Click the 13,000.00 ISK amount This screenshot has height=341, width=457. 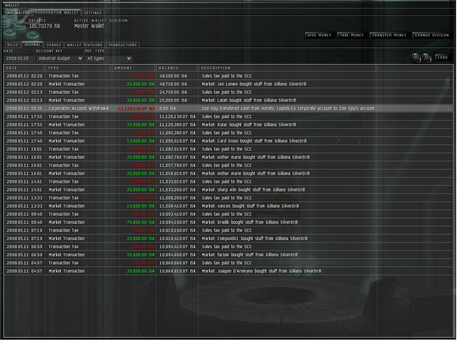[x=141, y=141]
